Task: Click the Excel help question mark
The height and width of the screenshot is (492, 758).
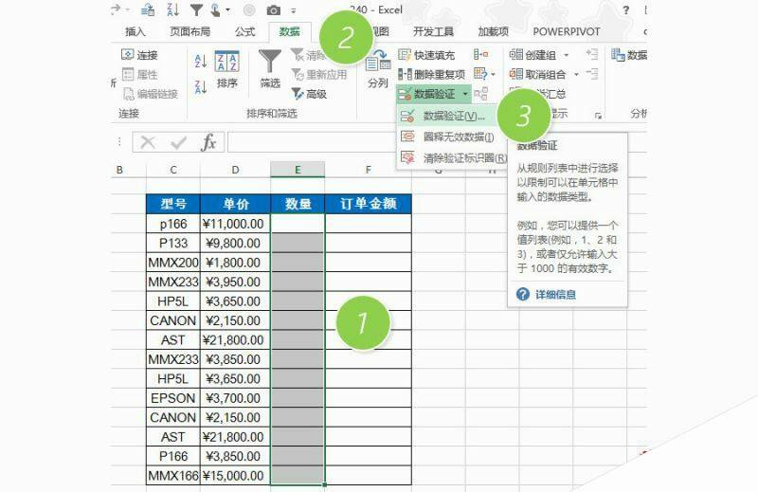Action: (x=626, y=10)
